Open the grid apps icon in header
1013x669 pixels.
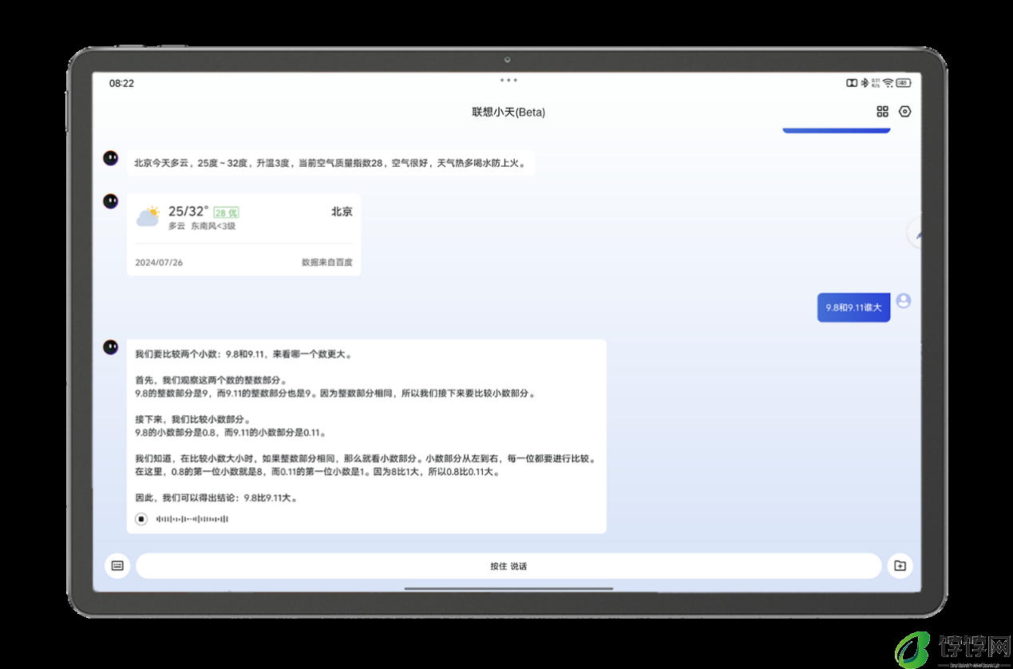pos(882,112)
